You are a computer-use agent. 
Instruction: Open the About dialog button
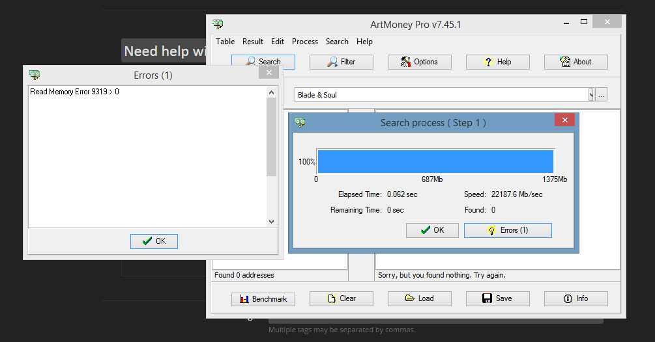pos(575,62)
